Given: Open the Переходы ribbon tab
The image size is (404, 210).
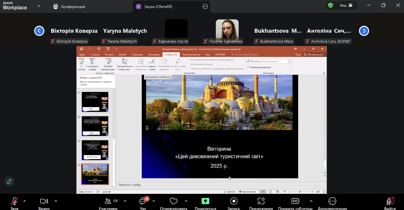Looking at the screenshot, I should tap(137, 55).
